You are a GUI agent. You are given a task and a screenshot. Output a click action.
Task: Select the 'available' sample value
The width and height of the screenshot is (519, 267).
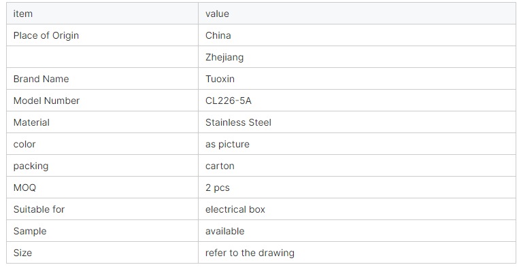click(x=224, y=231)
